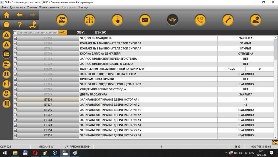Image resolution: width=278 pixels, height=157 pixels.
Task: Click the graph curve button next to hide lines
Action: click(x=63, y=33)
